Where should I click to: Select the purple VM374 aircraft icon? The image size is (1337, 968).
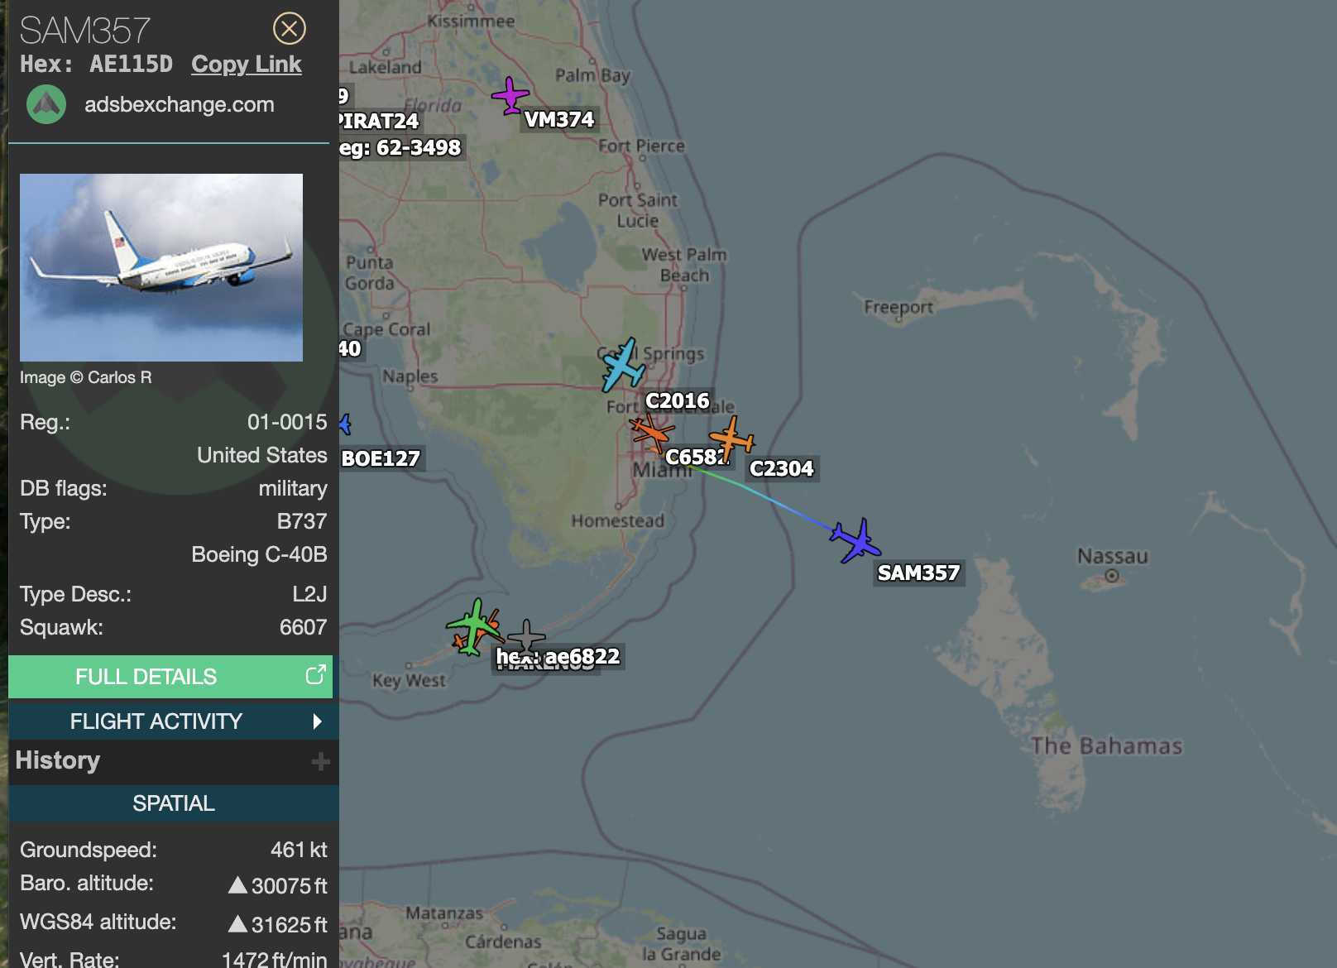[510, 96]
